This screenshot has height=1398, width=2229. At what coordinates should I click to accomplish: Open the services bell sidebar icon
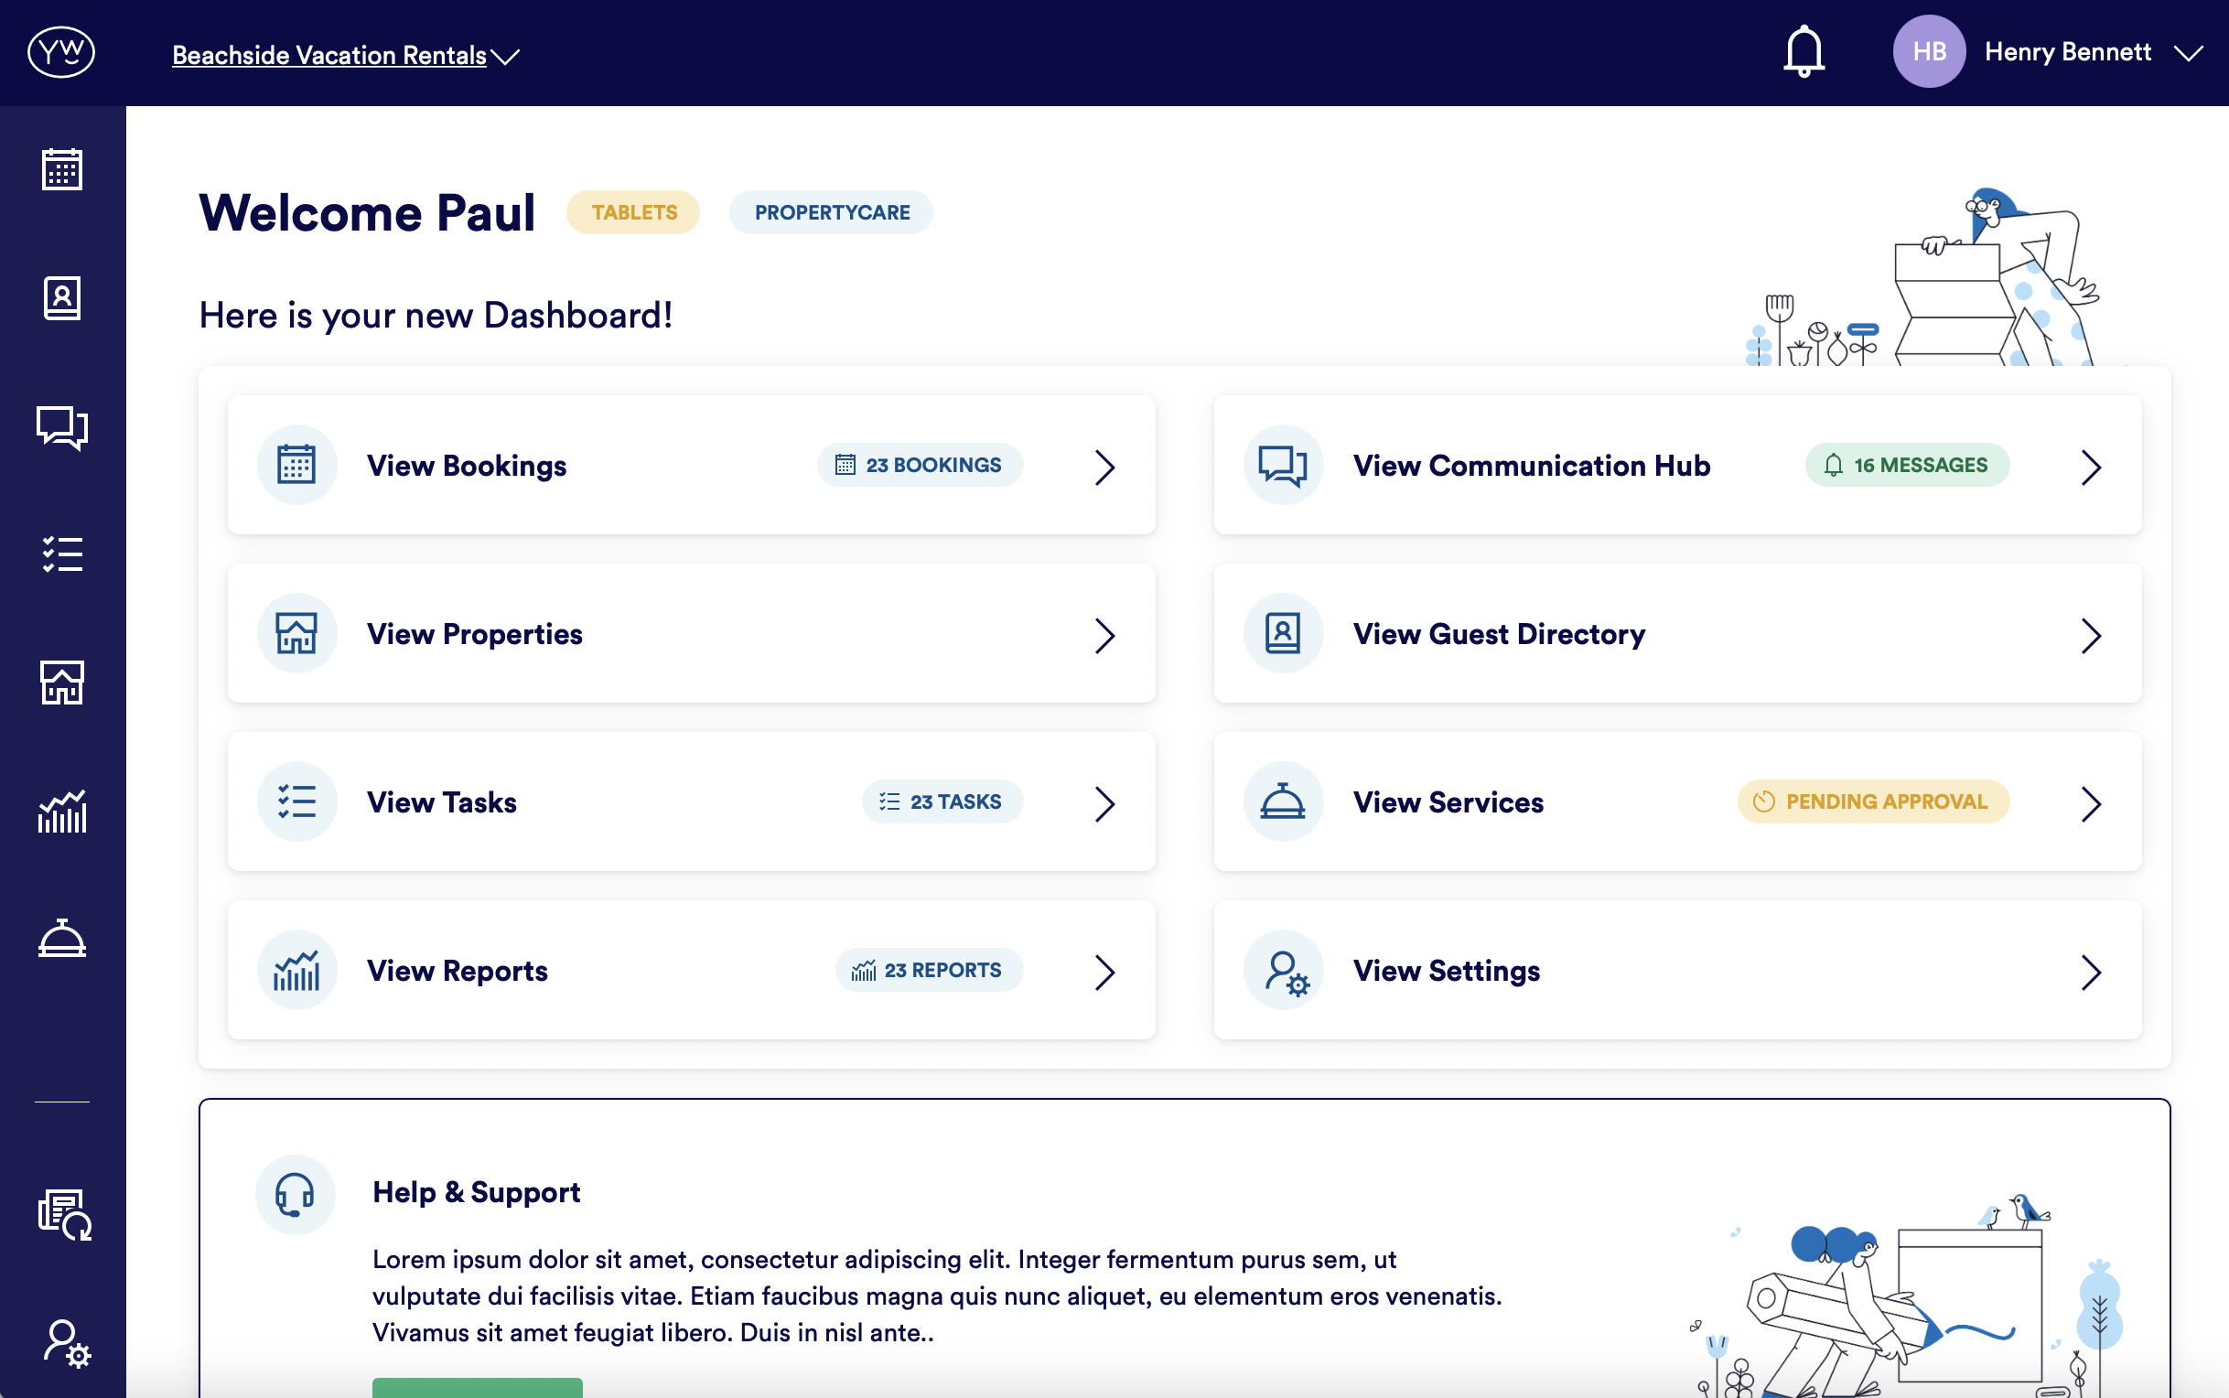click(x=62, y=939)
